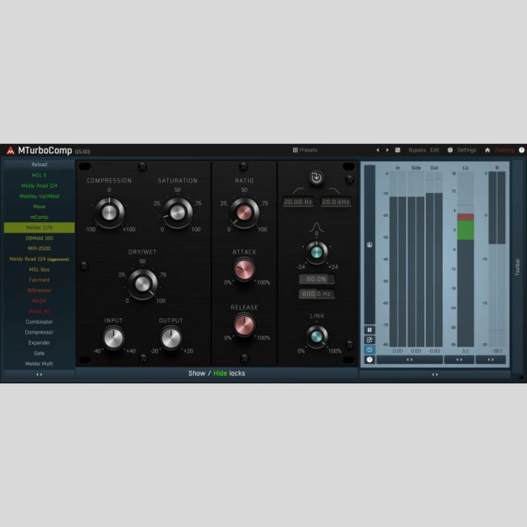Select the MSL Bus device

(39, 270)
